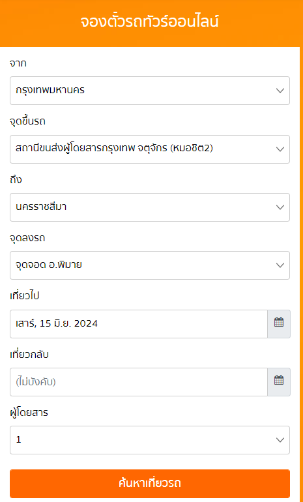Expand the จุดลงรถ drop-off point dropdown

pyautogui.click(x=150, y=265)
